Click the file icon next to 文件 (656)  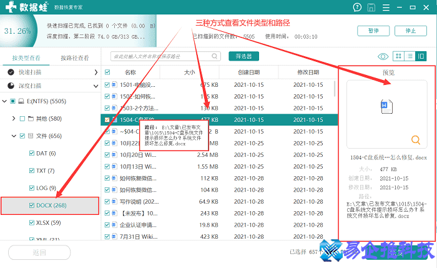click(31, 136)
